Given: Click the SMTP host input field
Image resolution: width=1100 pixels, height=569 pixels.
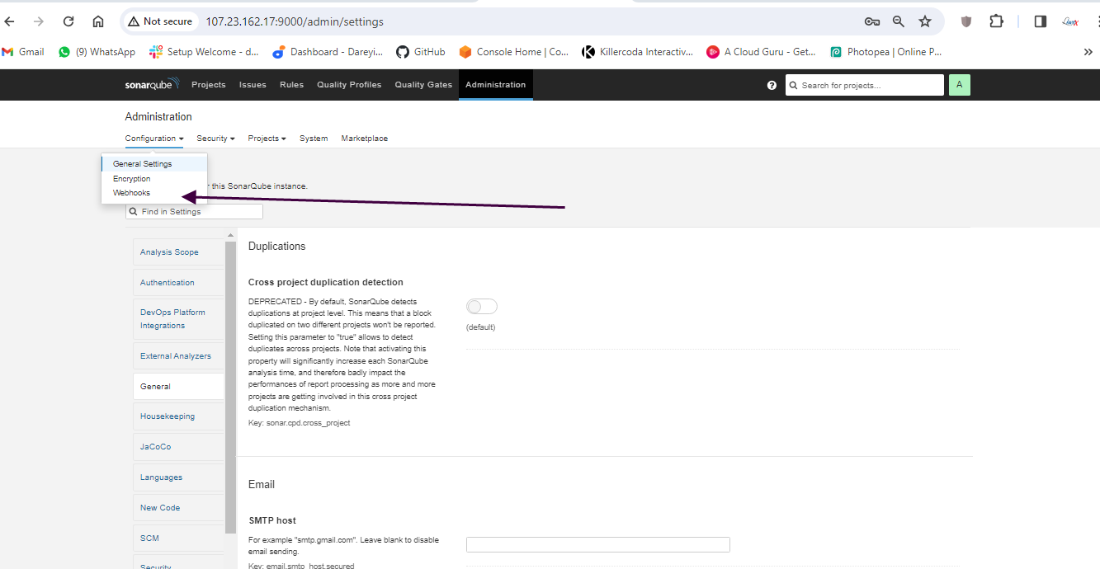Looking at the screenshot, I should 597,544.
